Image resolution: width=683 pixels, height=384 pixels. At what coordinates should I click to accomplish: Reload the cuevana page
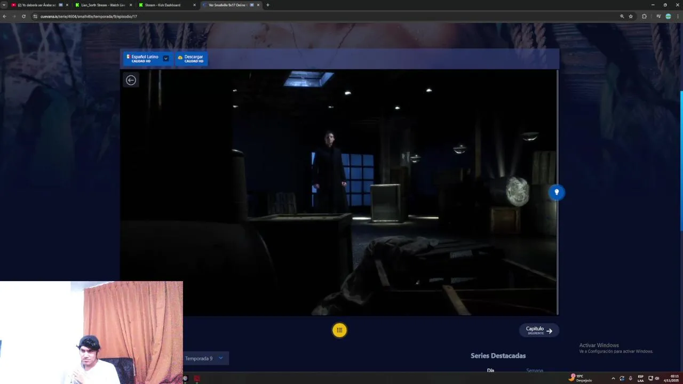click(23, 17)
